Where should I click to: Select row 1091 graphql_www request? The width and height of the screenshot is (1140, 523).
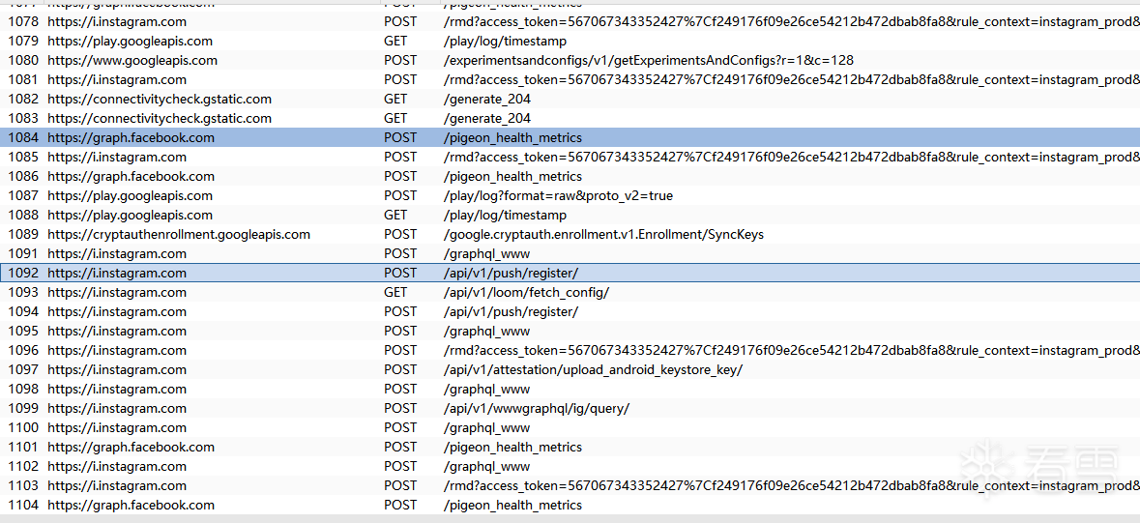pyautogui.click(x=570, y=254)
